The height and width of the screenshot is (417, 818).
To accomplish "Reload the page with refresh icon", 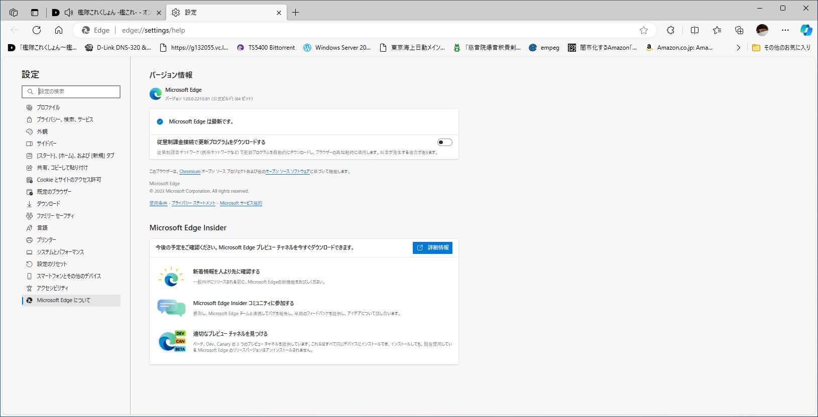I will pyautogui.click(x=37, y=30).
